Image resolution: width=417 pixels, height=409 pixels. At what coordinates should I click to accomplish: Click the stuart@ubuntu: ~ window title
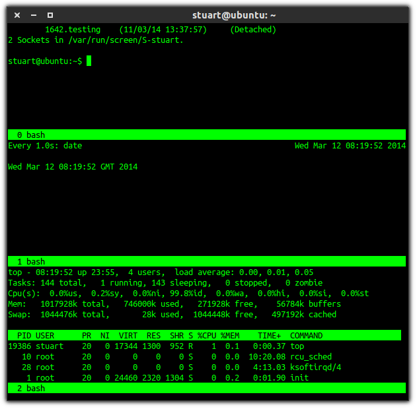(x=234, y=15)
